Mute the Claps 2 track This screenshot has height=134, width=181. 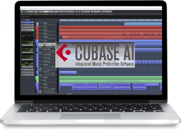pyautogui.click(x=40, y=23)
